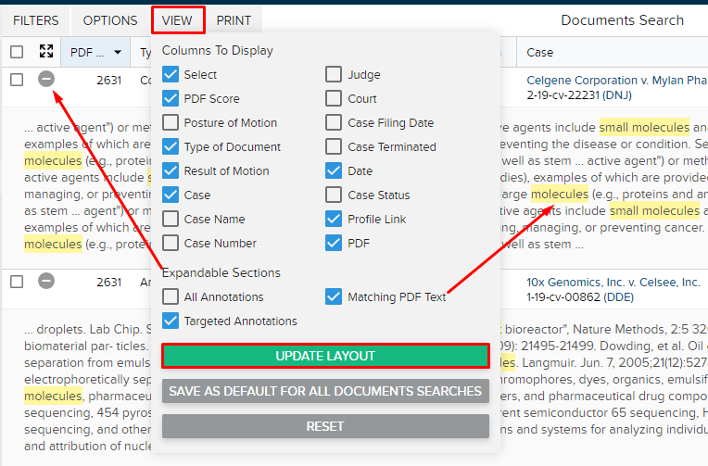
Task: Click the expand-all arrows icon in header
Action: click(x=46, y=52)
